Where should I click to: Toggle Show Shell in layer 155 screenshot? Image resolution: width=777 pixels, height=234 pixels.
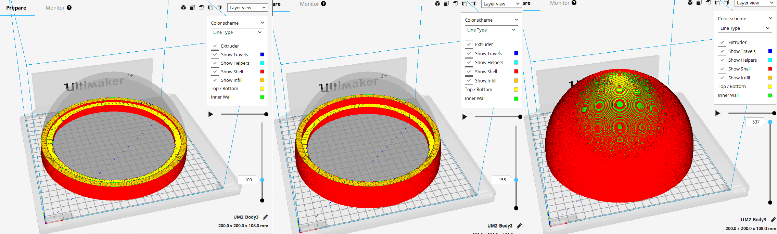469,71
